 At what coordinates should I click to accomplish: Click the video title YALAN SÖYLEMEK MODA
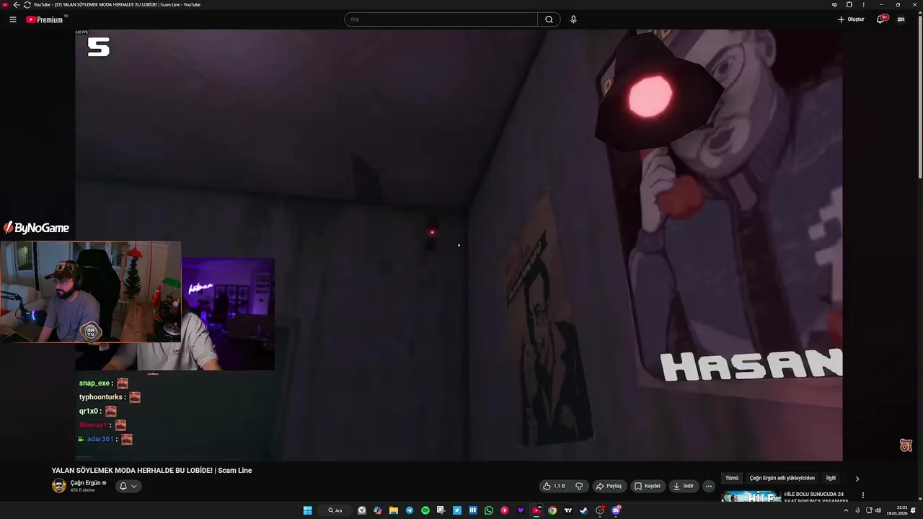click(151, 471)
